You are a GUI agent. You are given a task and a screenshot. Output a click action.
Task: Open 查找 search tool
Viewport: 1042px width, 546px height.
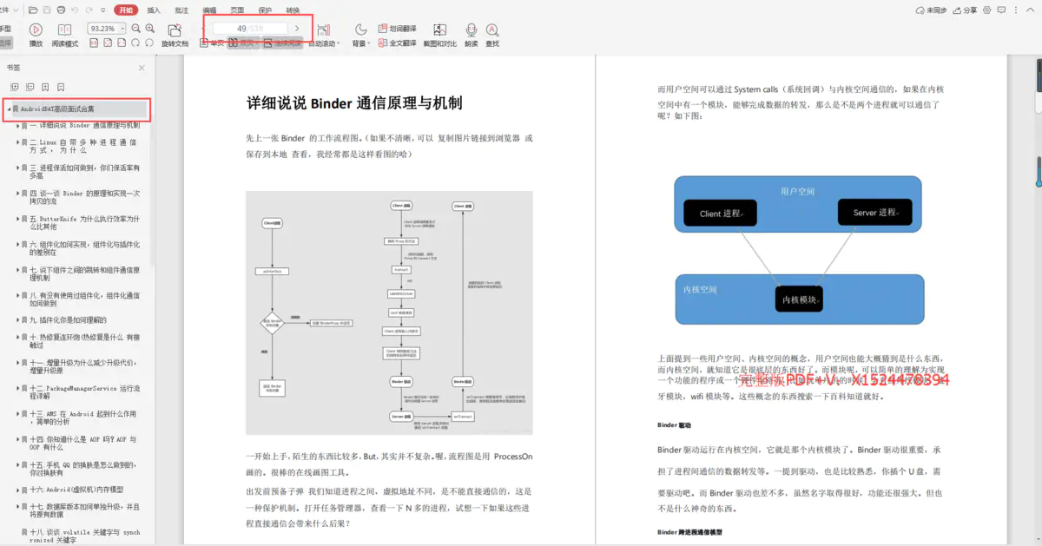(x=492, y=35)
